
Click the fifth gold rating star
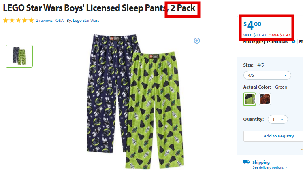(x=31, y=21)
